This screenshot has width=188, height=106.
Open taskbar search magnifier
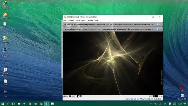click(8, 104)
